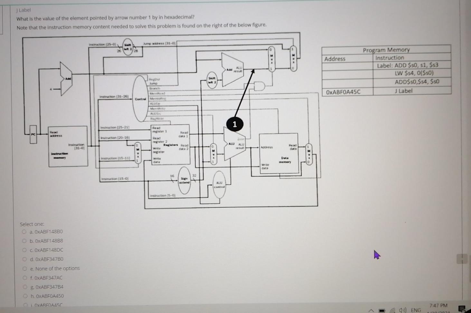This screenshot has height=313, width=471.
Task: Click the 0xABF0A45C address cell in Program Memory
Action: tap(343, 92)
